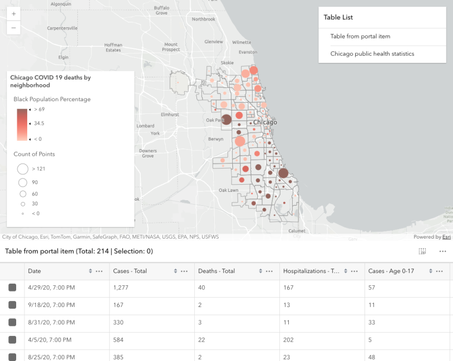Select Chicago public health statistics table
The width and height of the screenshot is (453, 361).
pos(372,54)
